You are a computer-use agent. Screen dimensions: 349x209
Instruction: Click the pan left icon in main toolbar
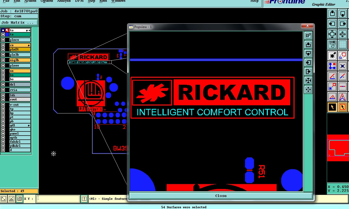332,24
